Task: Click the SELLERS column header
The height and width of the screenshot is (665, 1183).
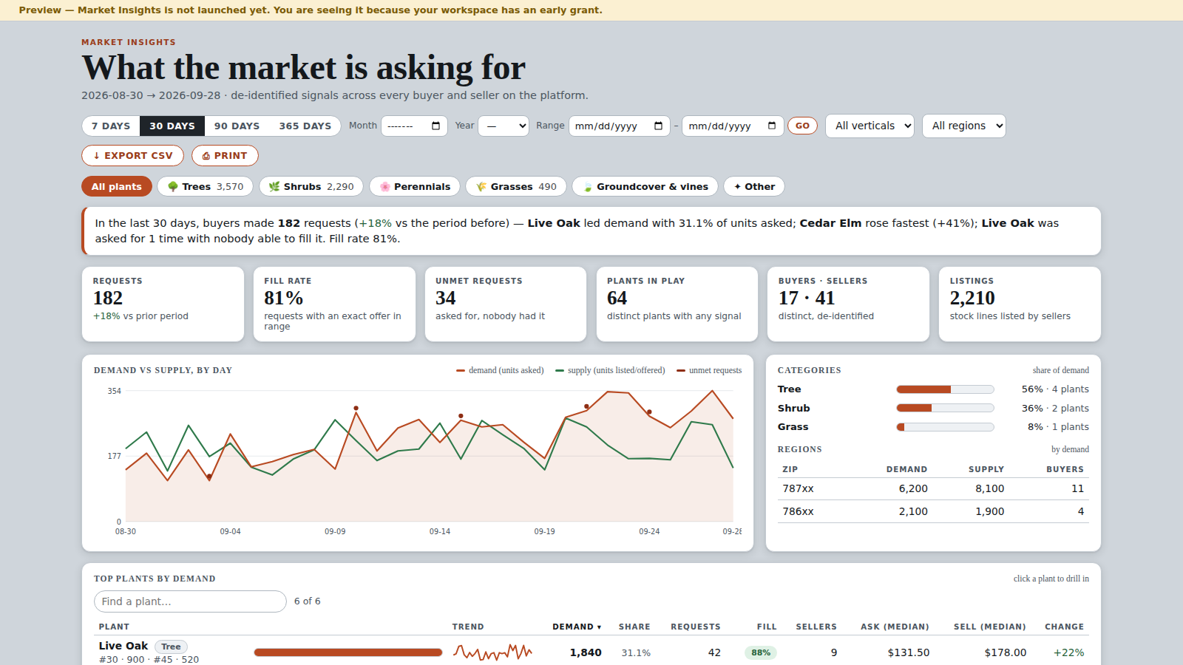Action: [x=816, y=627]
